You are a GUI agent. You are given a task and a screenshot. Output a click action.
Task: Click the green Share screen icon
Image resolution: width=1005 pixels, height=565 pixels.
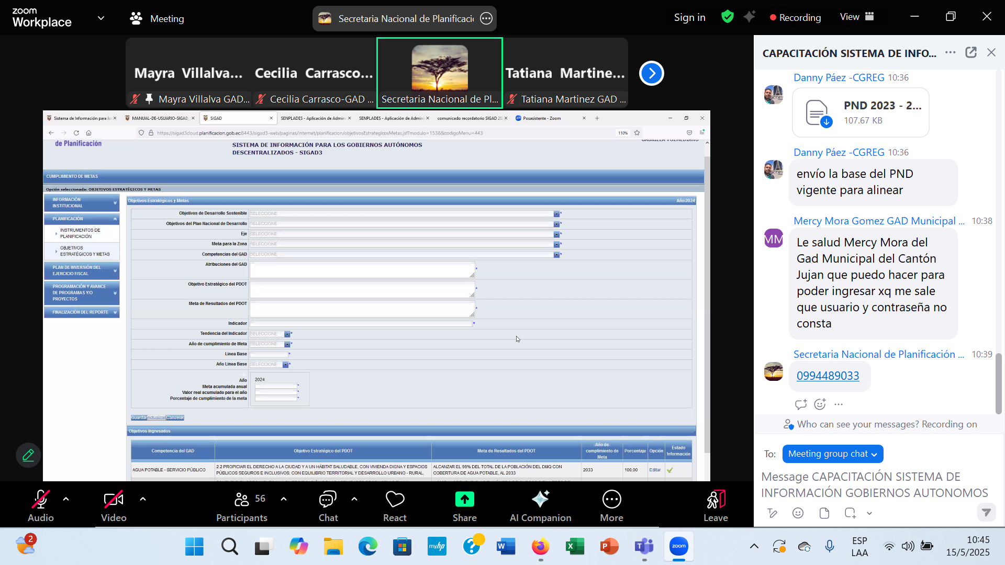464,499
